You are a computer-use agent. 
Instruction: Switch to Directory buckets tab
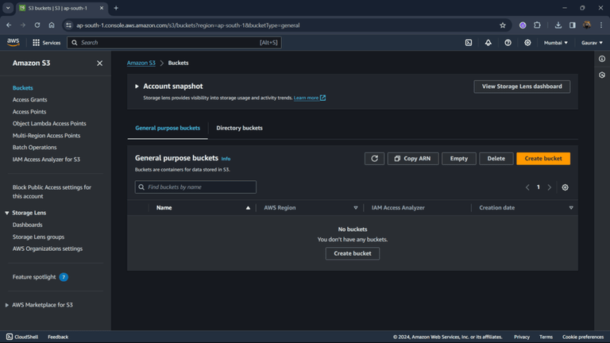239,128
